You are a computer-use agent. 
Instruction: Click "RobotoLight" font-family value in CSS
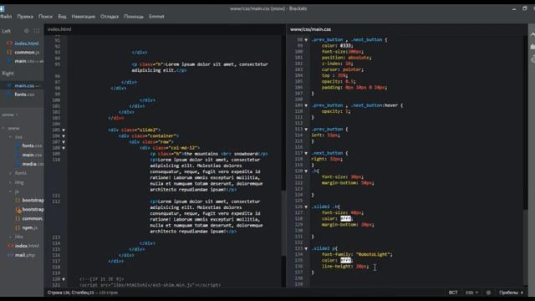(x=374, y=254)
